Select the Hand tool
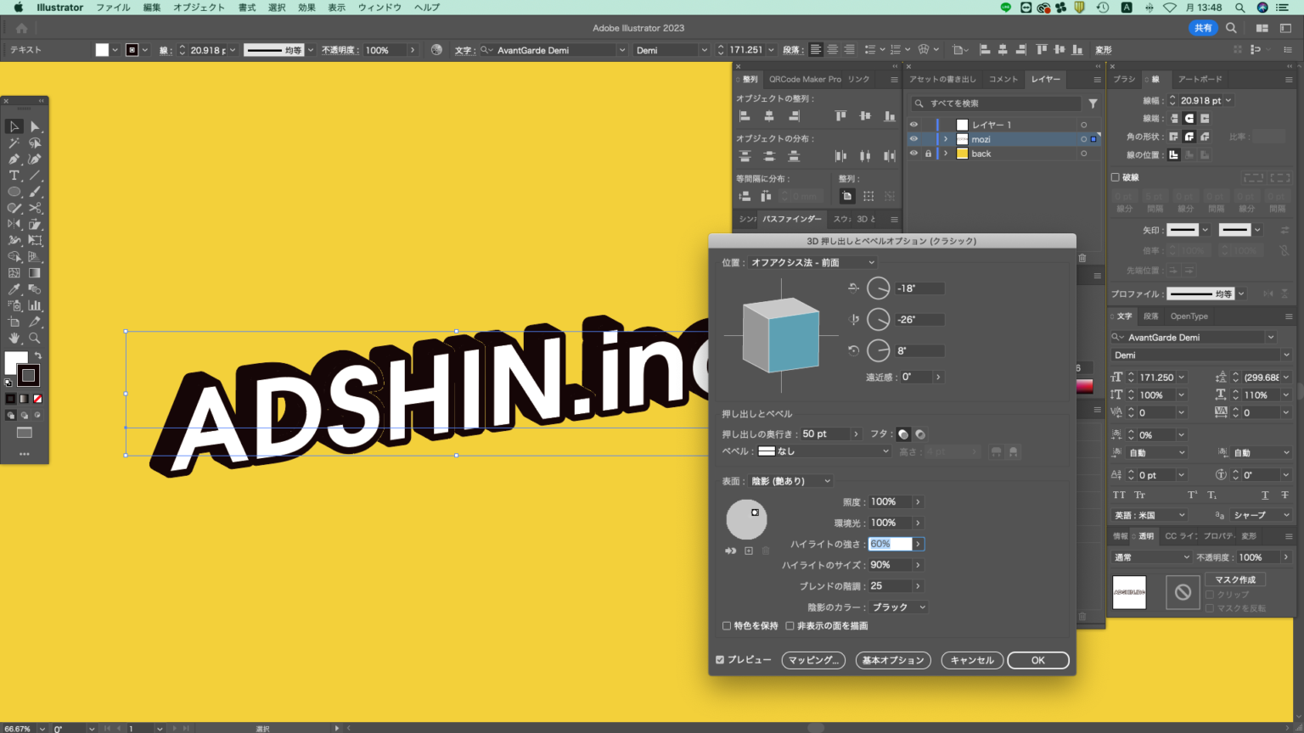Viewport: 1304px width, 733px height. click(x=14, y=339)
